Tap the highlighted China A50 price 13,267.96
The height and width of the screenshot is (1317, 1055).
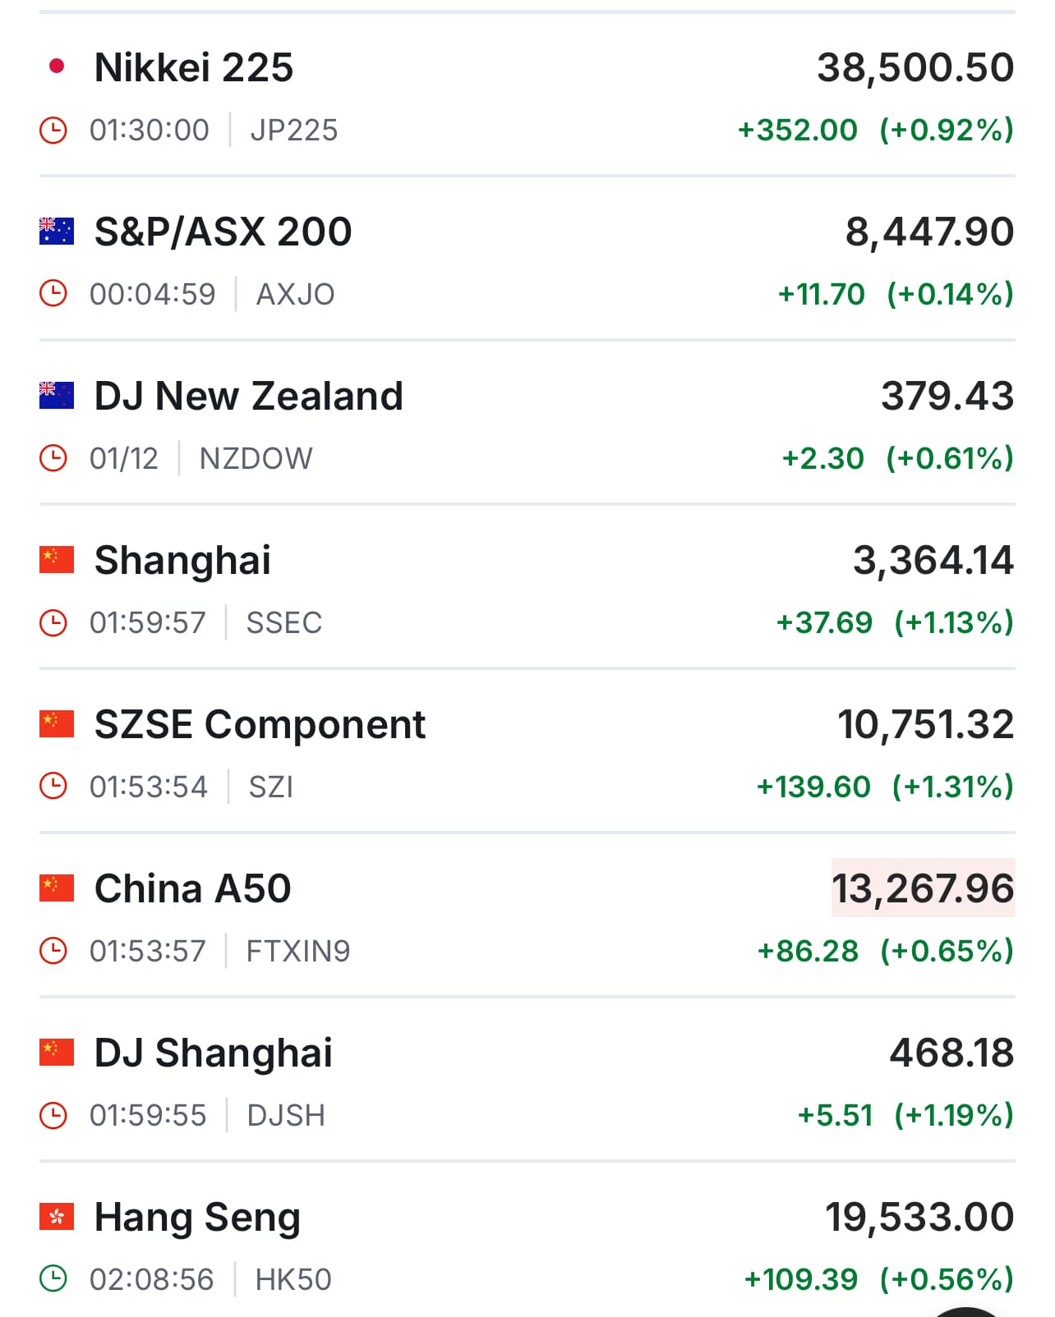pos(923,888)
